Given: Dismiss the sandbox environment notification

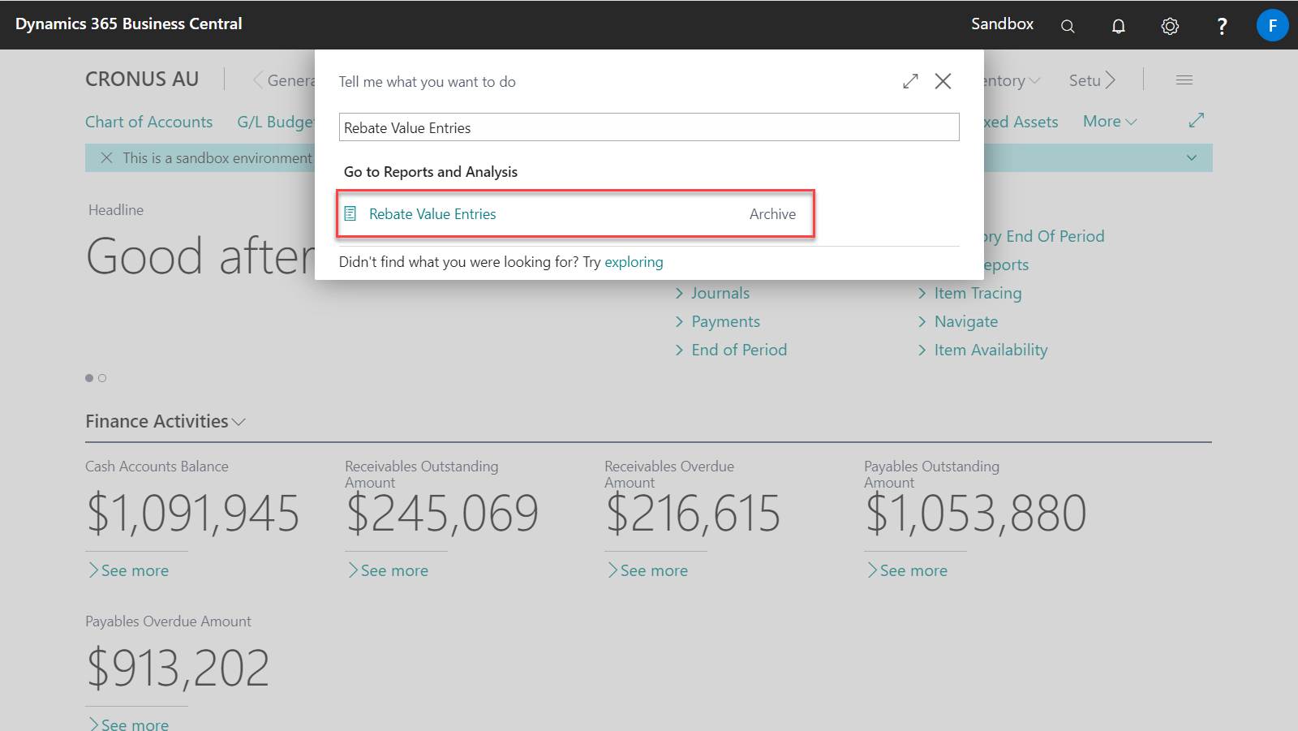Looking at the screenshot, I should pyautogui.click(x=106, y=157).
